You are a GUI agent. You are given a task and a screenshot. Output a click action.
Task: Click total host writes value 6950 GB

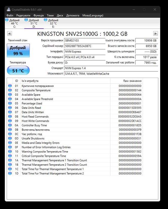click(147, 46)
